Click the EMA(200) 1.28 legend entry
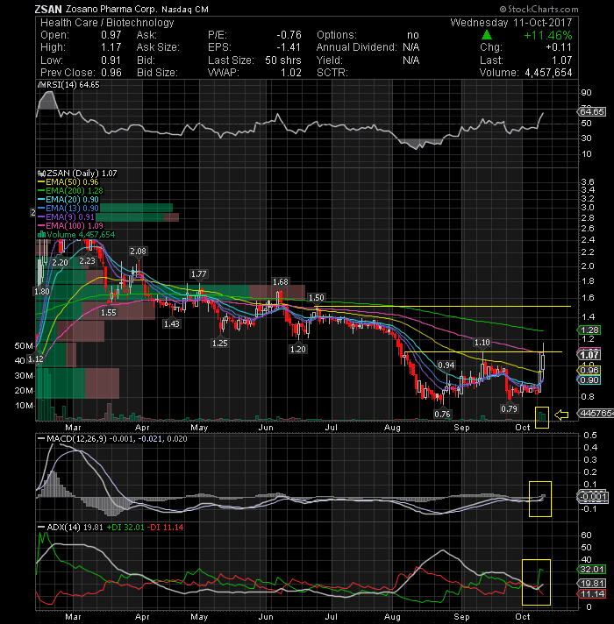Image resolution: width=614 pixels, height=624 pixels. 70,191
